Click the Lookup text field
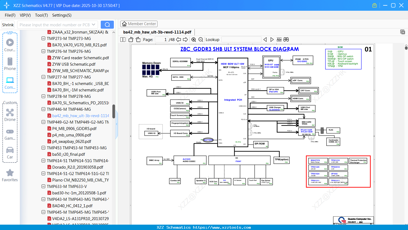Viewport: 408px width, 230px height. pyautogui.click(x=241, y=40)
